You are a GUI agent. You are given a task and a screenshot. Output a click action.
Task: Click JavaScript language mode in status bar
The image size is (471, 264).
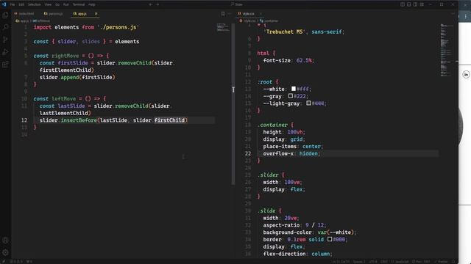pyautogui.click(x=402, y=262)
